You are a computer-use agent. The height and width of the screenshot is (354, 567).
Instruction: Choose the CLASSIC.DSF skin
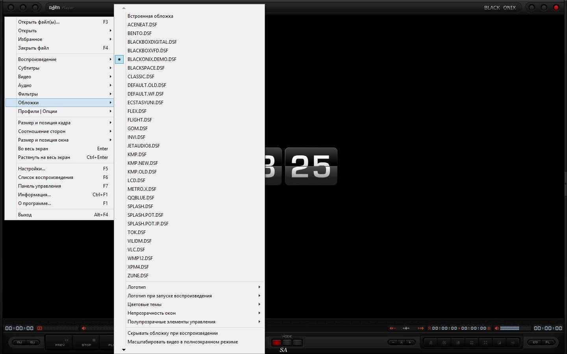pos(141,77)
